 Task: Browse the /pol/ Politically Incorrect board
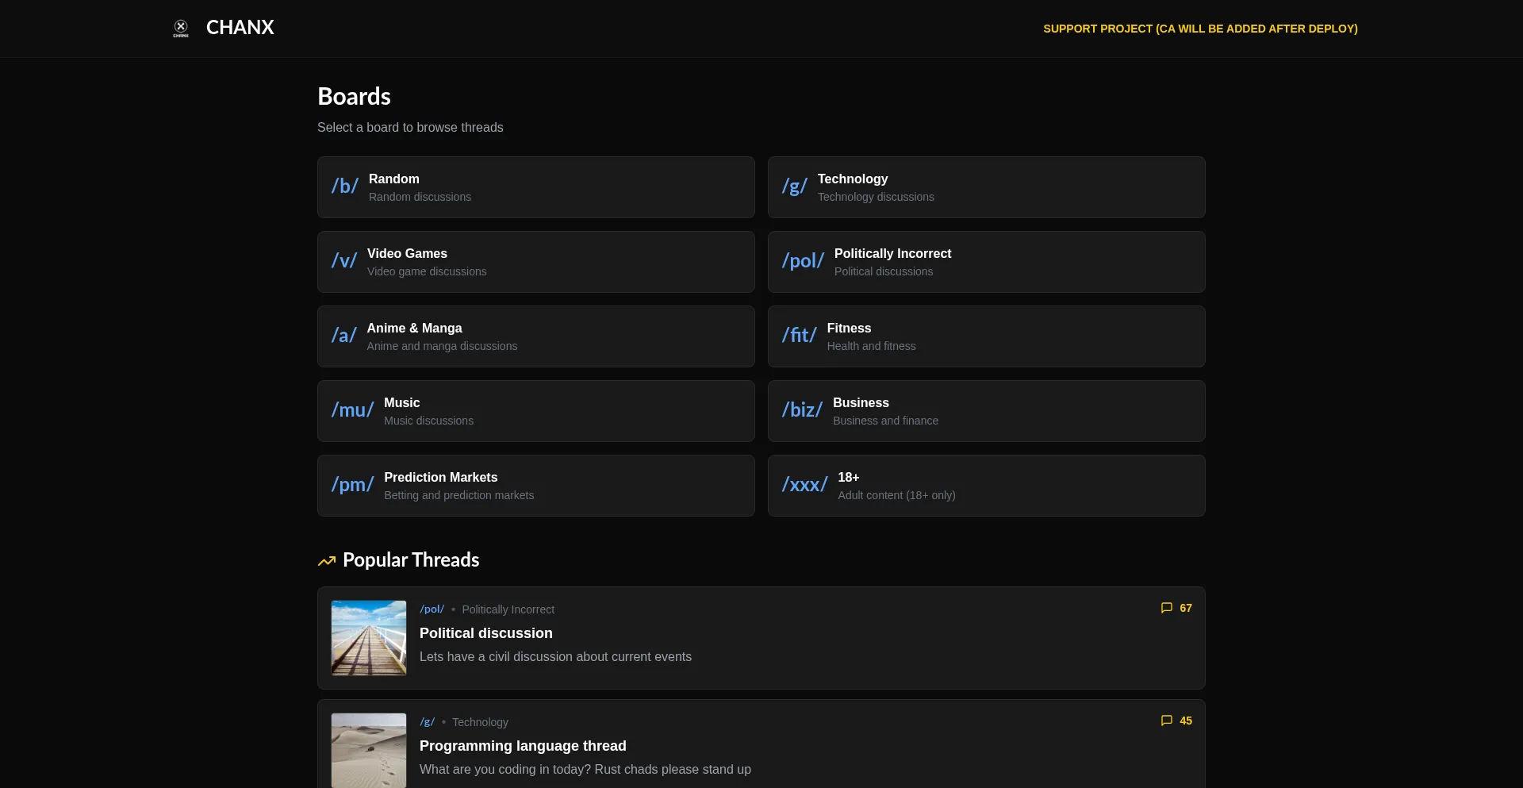click(x=986, y=262)
